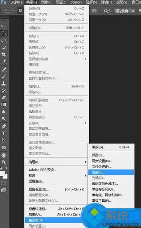Choose 透明度与色域(T)... preferences entry
The image size is (141, 228).
tap(111, 184)
